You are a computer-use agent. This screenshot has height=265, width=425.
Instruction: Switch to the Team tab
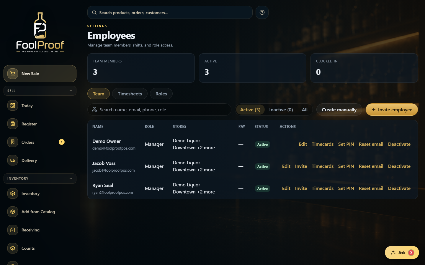[x=99, y=94]
